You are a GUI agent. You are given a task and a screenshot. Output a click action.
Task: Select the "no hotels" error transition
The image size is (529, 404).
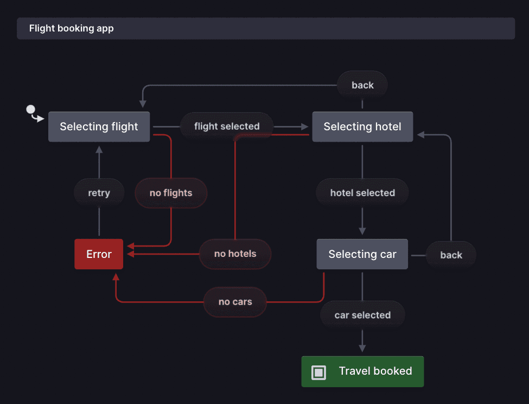(235, 254)
